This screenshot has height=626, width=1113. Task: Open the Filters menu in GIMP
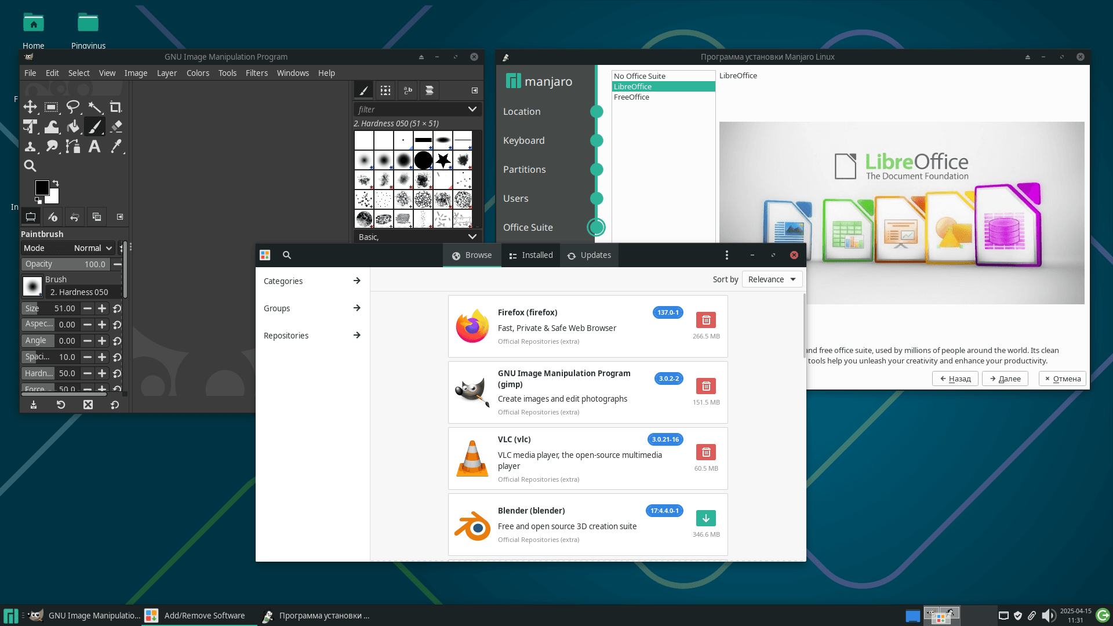[256, 73]
